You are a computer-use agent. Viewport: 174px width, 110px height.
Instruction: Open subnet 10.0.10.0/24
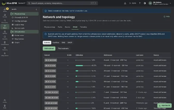coord(51,60)
